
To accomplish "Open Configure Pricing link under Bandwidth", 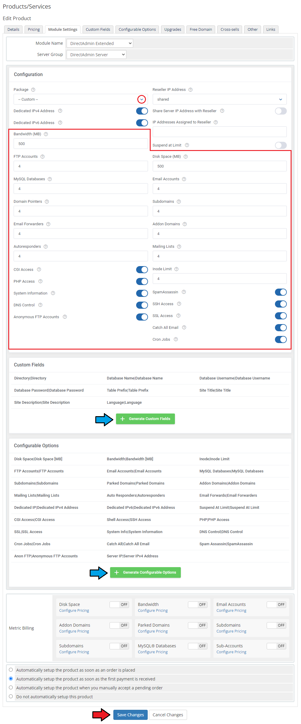I will click(x=153, y=611).
